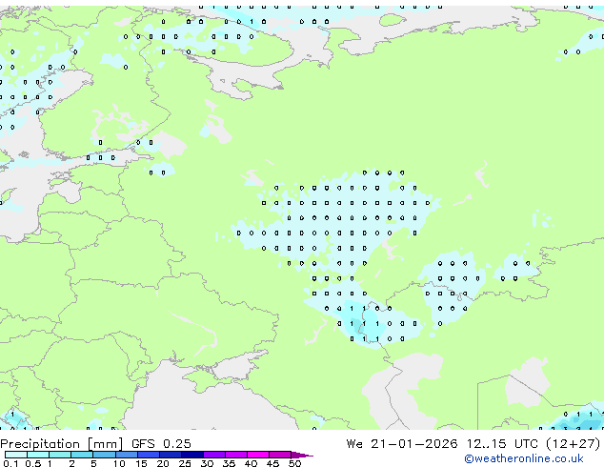Image resolution: width=604 pixels, height=467 pixels.
Task: Click the 2–5 mm legend swatch
Action: [82, 455]
